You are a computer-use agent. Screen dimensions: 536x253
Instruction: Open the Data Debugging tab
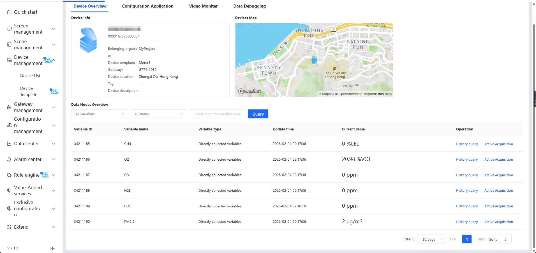[x=249, y=6]
